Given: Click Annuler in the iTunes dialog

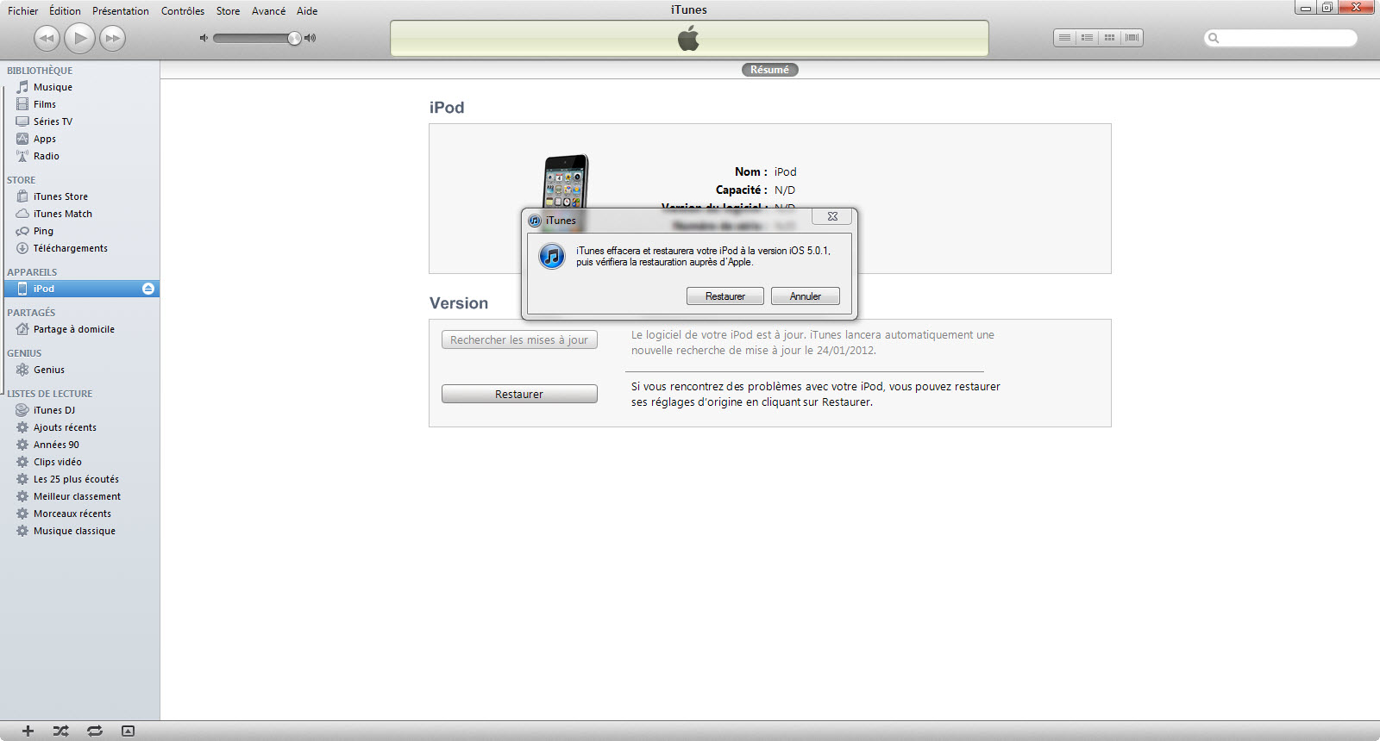Looking at the screenshot, I should coord(806,296).
